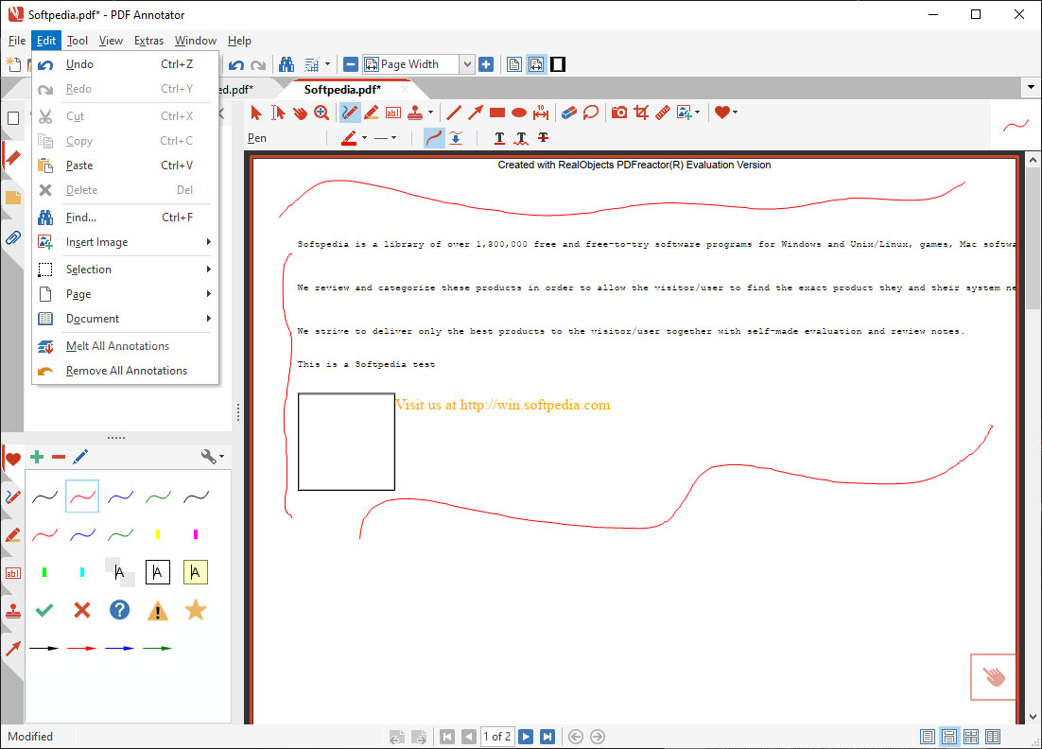Viewport: 1042px width, 749px height.
Task: Add favorite with the green plus icon
Action: 37,457
